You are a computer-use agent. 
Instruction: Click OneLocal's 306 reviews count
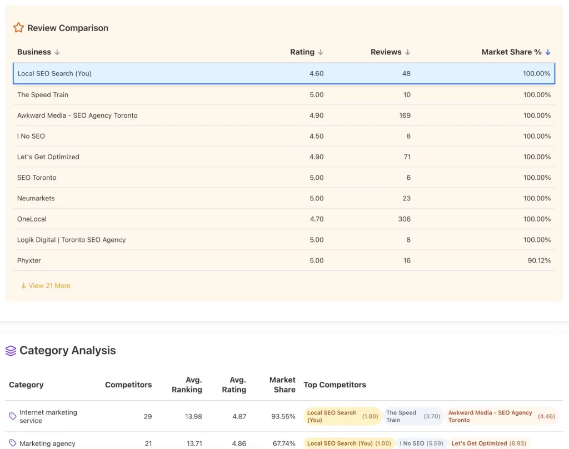[x=405, y=219]
